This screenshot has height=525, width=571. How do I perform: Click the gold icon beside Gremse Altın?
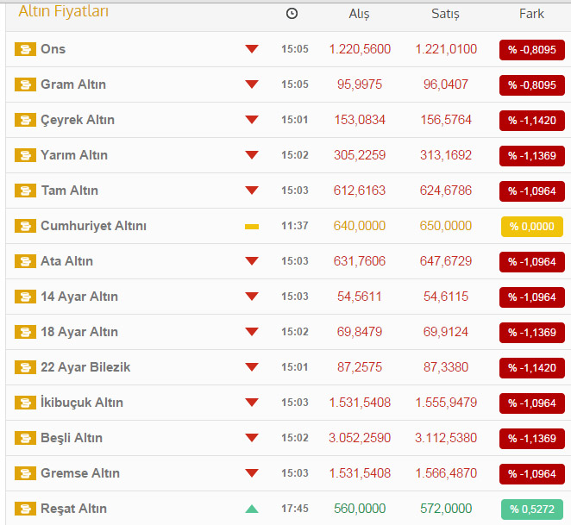tap(25, 473)
